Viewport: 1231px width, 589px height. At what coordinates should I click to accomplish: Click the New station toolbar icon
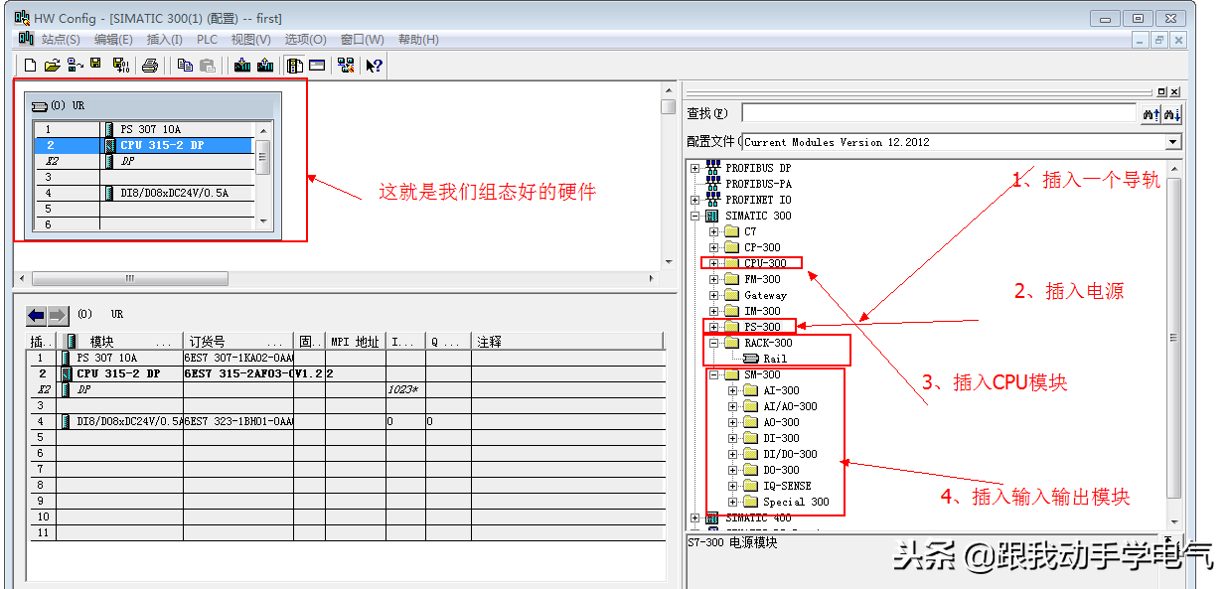[x=30, y=66]
